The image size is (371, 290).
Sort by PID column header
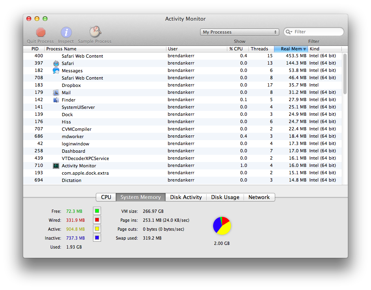34,49
